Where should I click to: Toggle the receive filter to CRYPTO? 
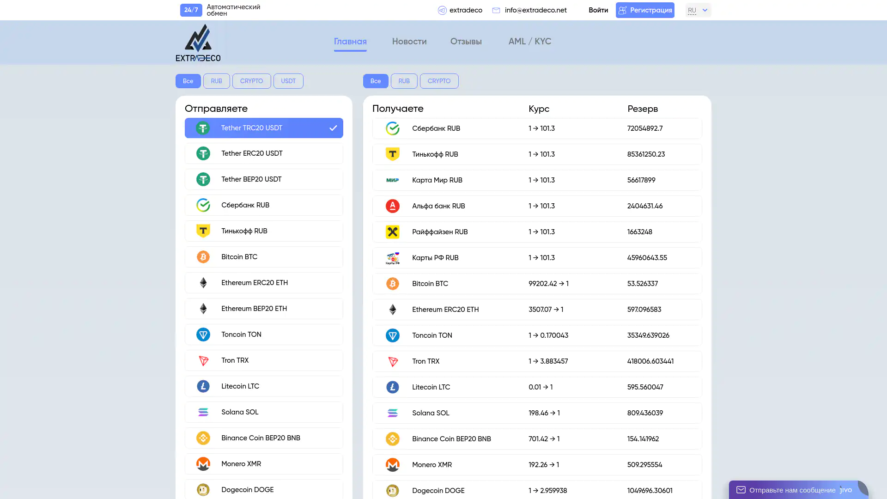pyautogui.click(x=439, y=81)
